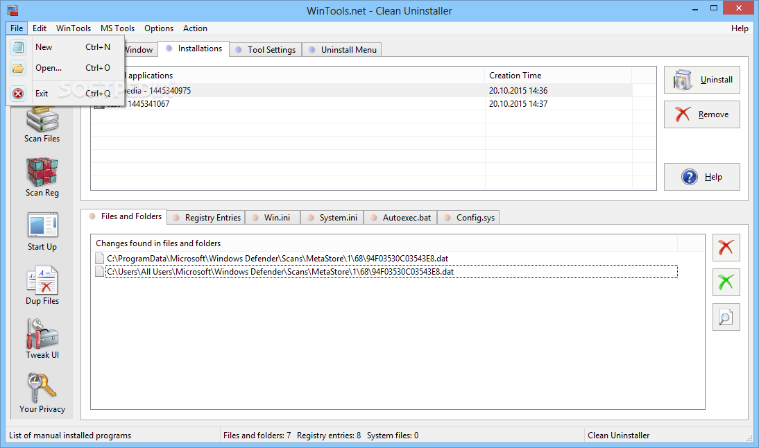The image size is (759, 448).
Task: Click the WinTools.net title bar app icon
Action: pyautogui.click(x=12, y=10)
